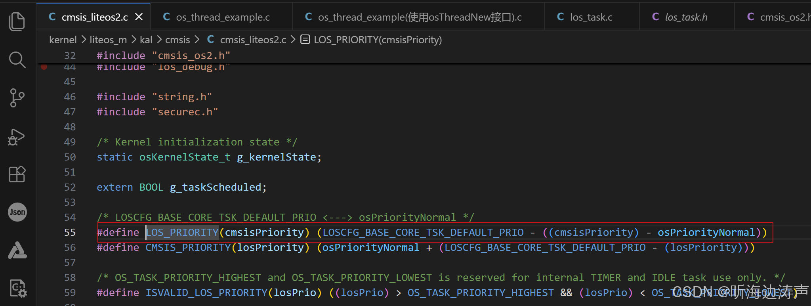Viewport: 811px width, 306px height.
Task: Open the Run and Debug view
Action: 16,137
